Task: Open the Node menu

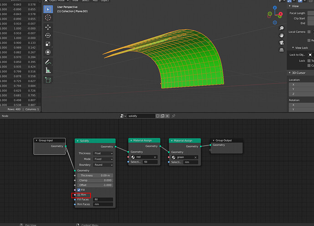Action: pyautogui.click(x=5, y=116)
